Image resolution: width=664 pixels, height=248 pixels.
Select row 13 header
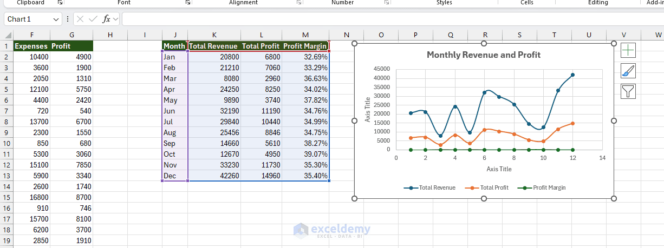pyautogui.click(x=6, y=176)
